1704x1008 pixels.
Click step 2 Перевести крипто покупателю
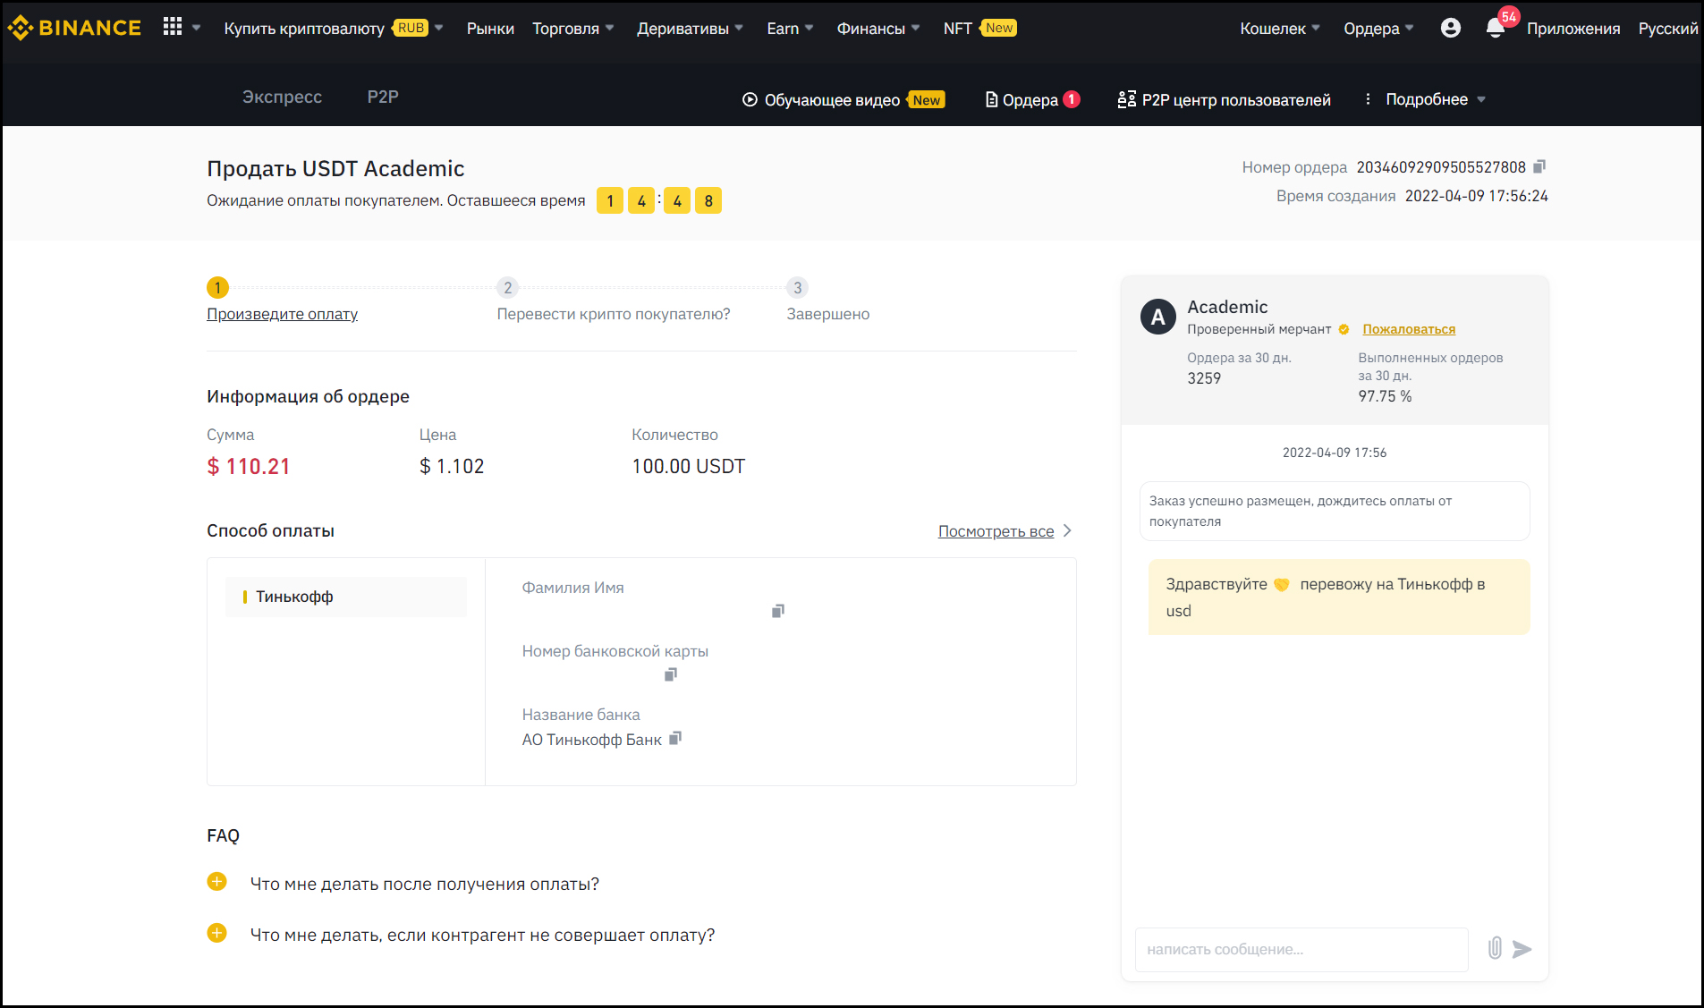coord(614,314)
